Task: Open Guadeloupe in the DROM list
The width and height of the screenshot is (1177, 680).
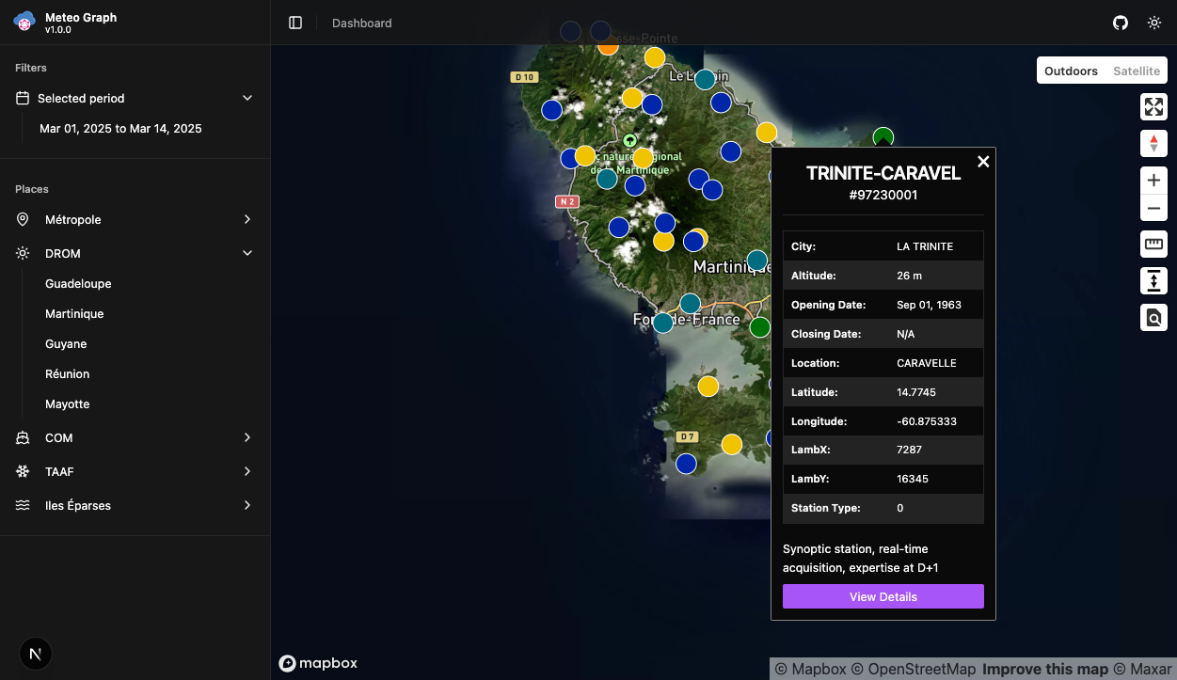Action: coord(78,283)
